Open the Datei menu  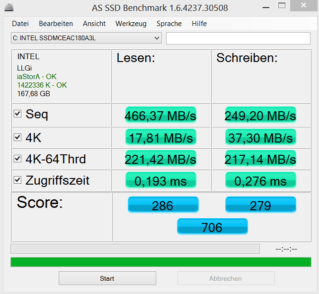click(x=20, y=24)
